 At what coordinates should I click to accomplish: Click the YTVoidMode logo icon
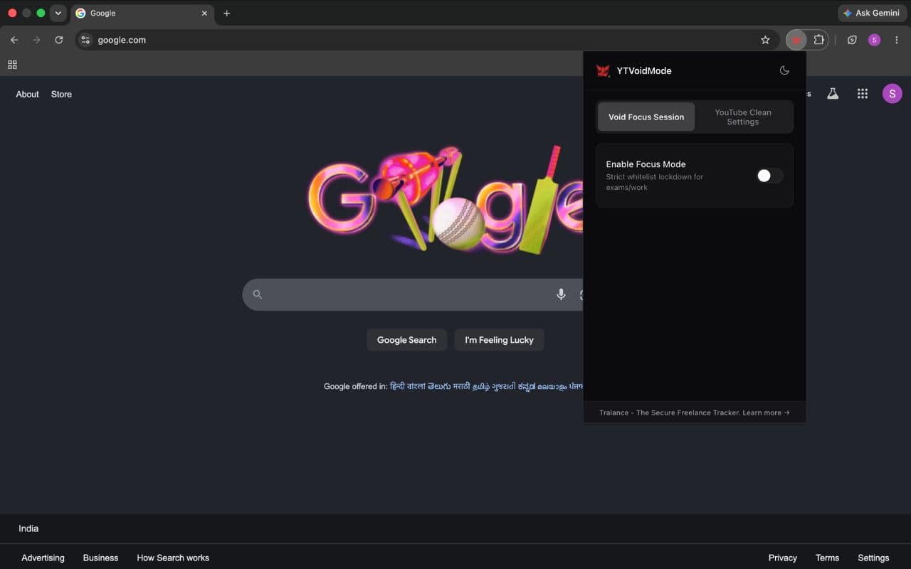(603, 70)
